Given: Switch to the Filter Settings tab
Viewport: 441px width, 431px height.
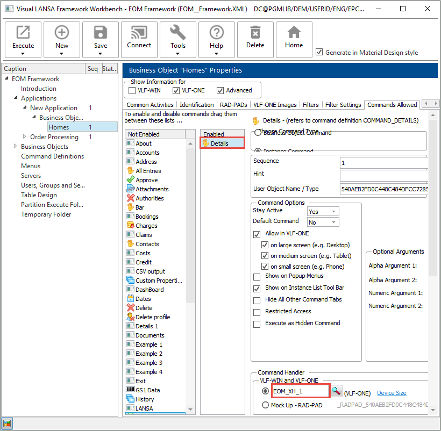Looking at the screenshot, I should [x=343, y=105].
